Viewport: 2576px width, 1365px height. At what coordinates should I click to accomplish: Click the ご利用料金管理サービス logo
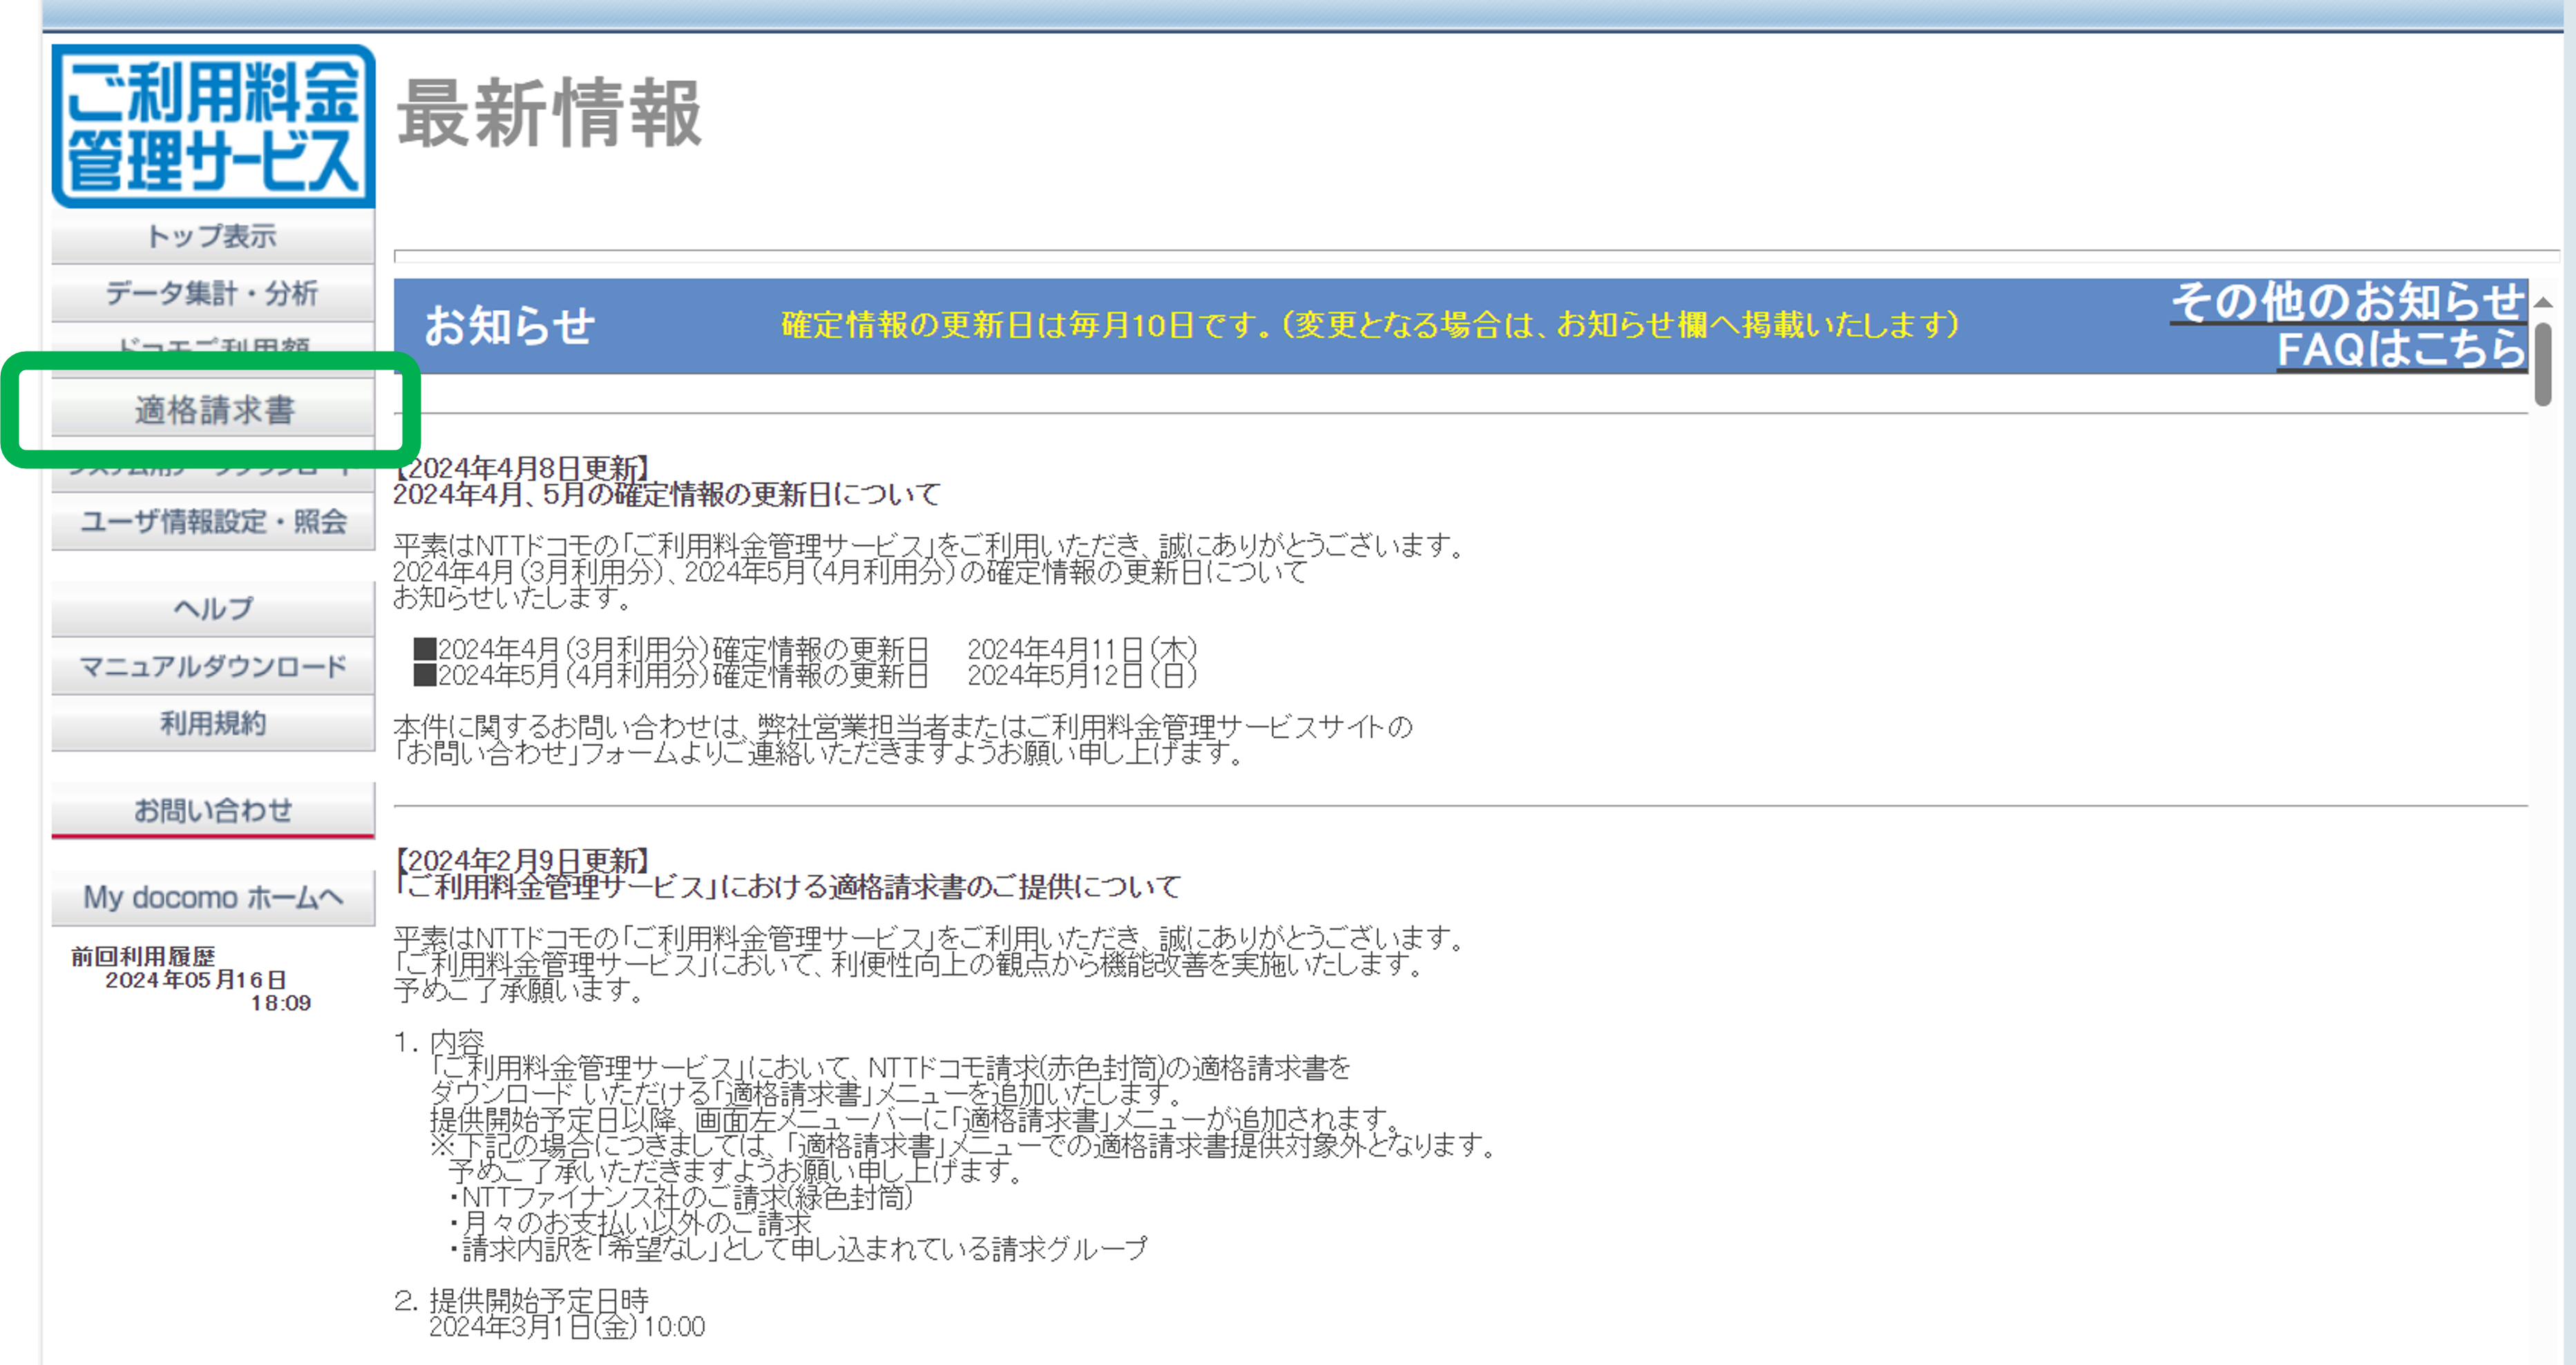[214, 126]
